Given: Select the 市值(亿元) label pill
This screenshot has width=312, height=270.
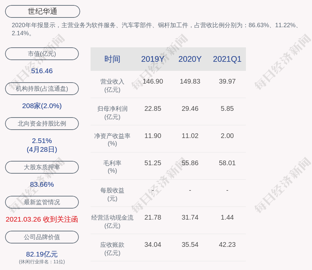Looking at the screenshot, I should pyautogui.click(x=42, y=54).
